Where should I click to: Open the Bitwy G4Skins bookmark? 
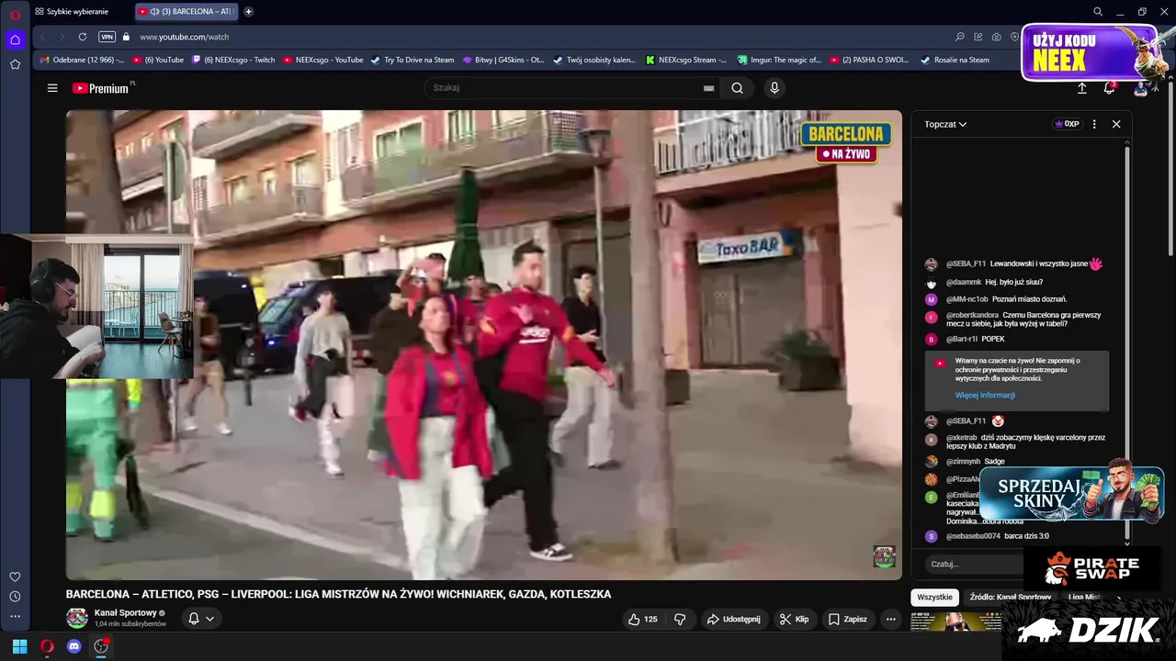pyautogui.click(x=503, y=60)
